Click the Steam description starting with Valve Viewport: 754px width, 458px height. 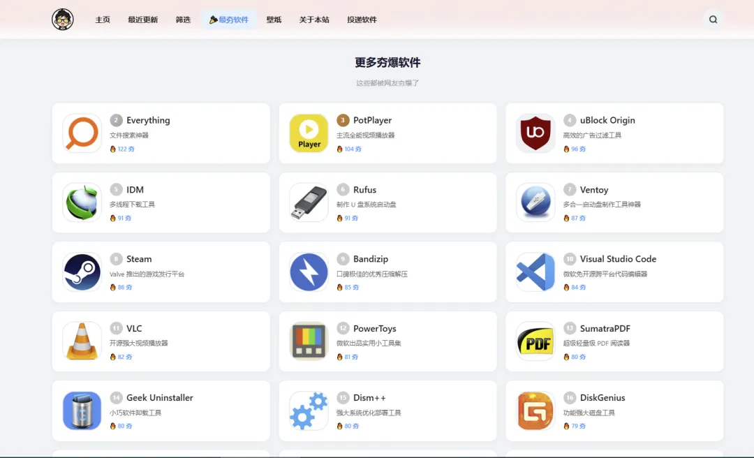147,274
